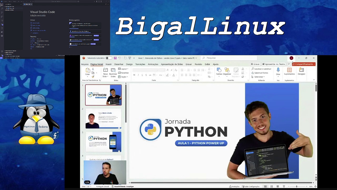The image size is (337, 190).
Task: Pick the font color A swatch
Action: (174, 75)
